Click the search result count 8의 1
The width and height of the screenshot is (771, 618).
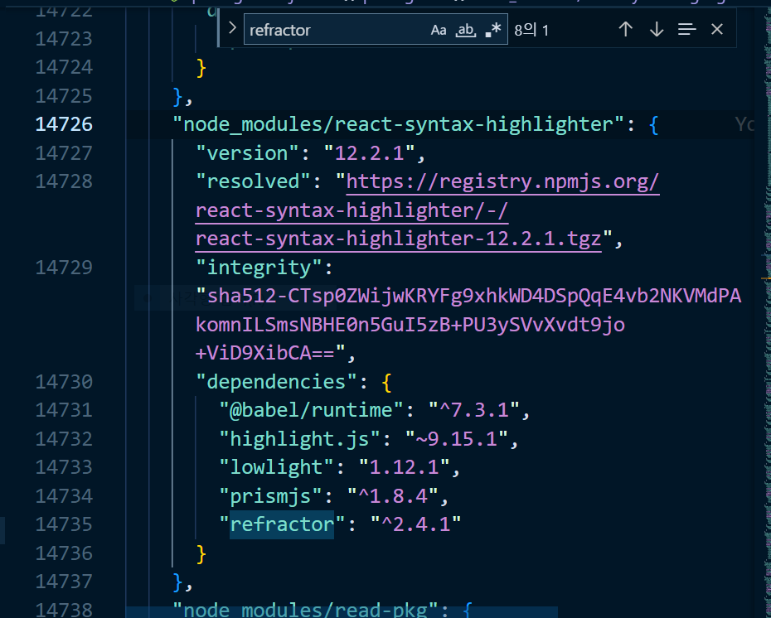(x=531, y=30)
